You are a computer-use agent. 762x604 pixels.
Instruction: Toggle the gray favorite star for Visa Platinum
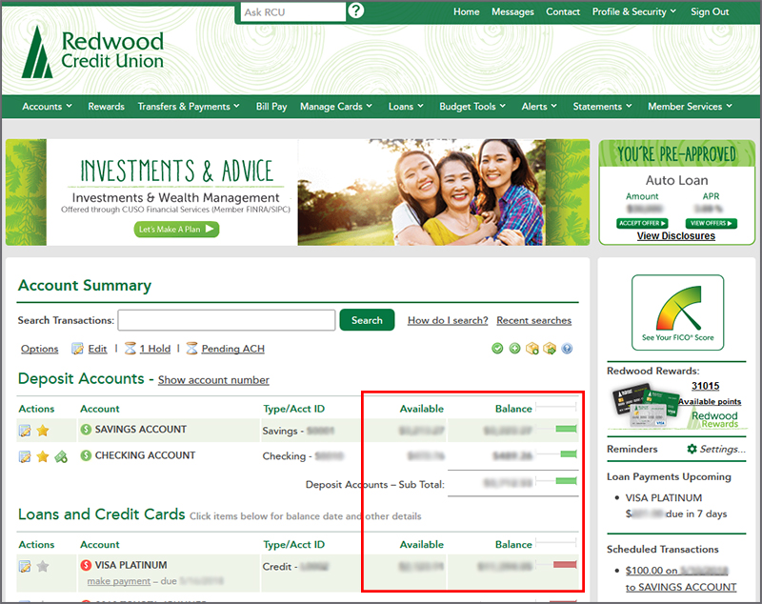tap(43, 566)
